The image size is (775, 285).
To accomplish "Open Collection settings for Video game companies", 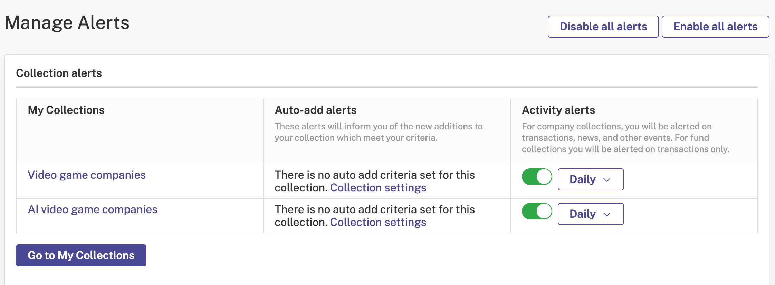I will (x=378, y=188).
